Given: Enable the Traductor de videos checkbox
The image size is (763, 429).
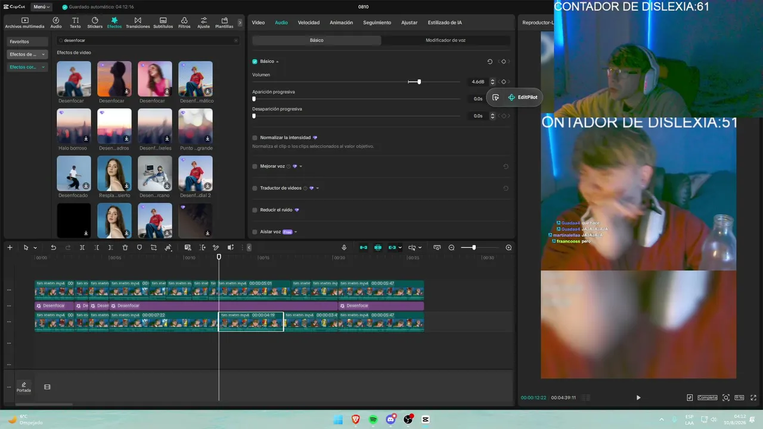Looking at the screenshot, I should pos(255,188).
